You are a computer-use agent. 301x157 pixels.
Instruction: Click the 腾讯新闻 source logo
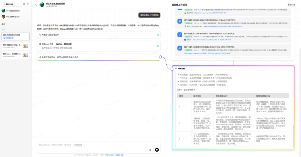(x=185, y=13)
